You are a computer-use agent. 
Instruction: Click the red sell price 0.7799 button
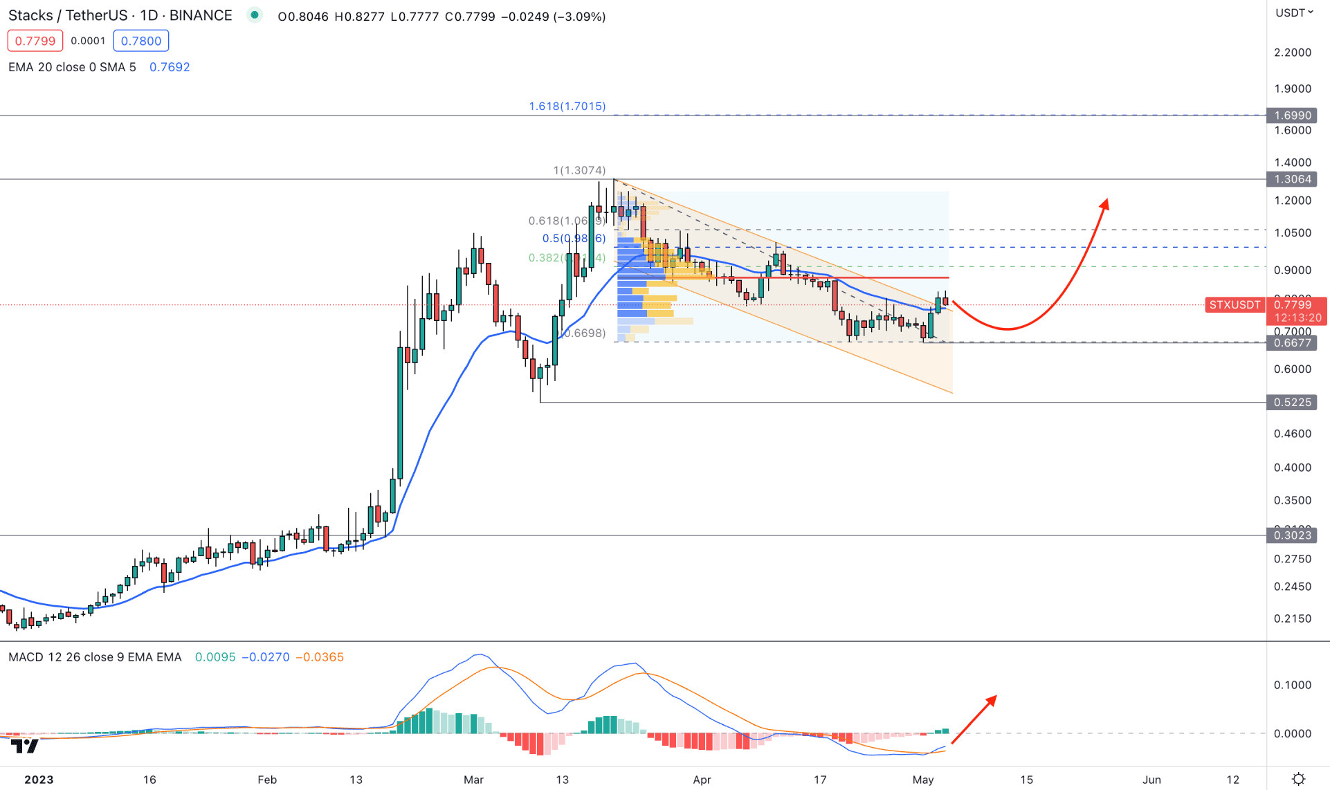coord(35,41)
